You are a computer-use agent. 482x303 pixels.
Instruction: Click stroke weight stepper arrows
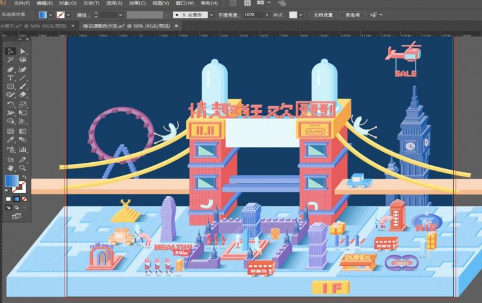(96, 15)
